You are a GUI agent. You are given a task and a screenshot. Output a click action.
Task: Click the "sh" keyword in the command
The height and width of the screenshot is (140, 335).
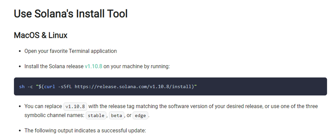click(x=22, y=86)
